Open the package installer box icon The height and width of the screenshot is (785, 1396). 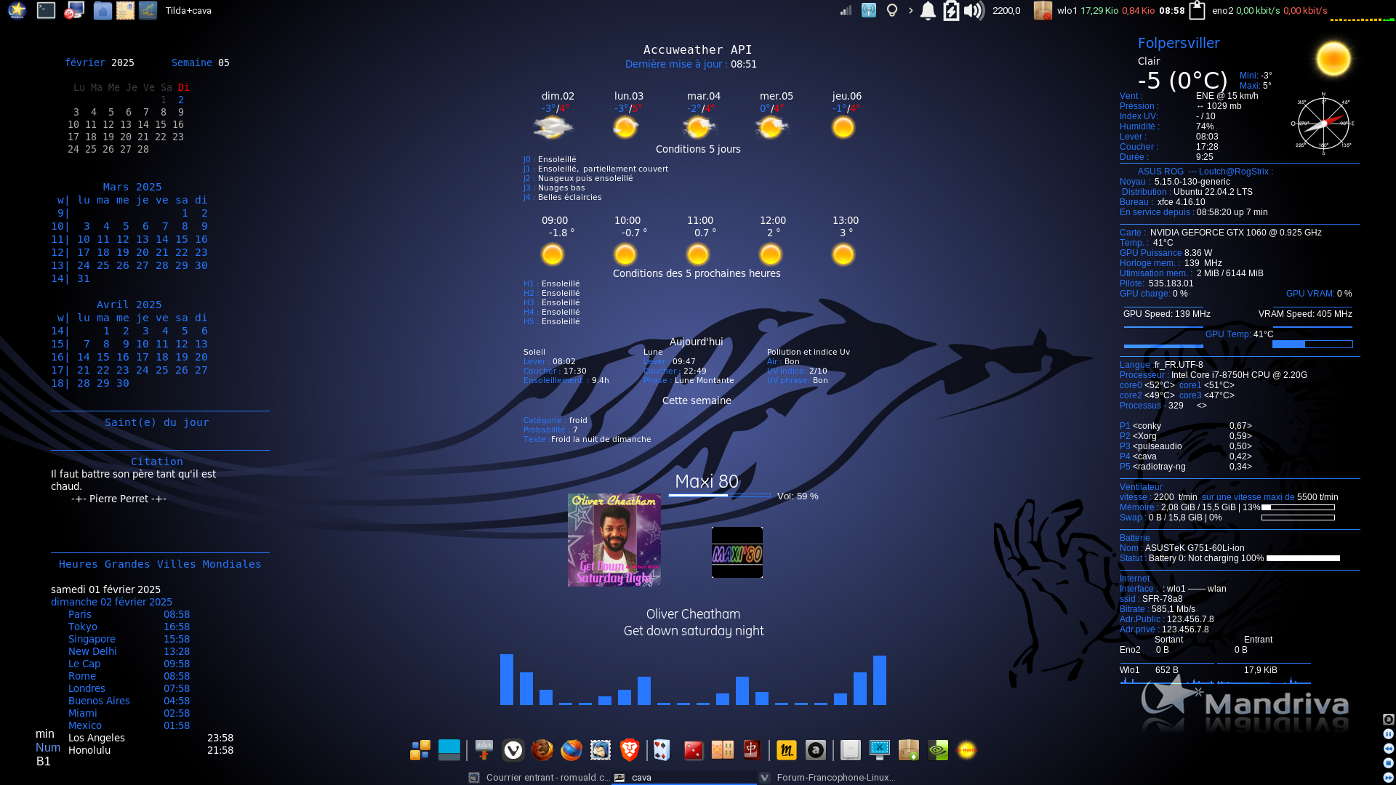click(x=909, y=749)
